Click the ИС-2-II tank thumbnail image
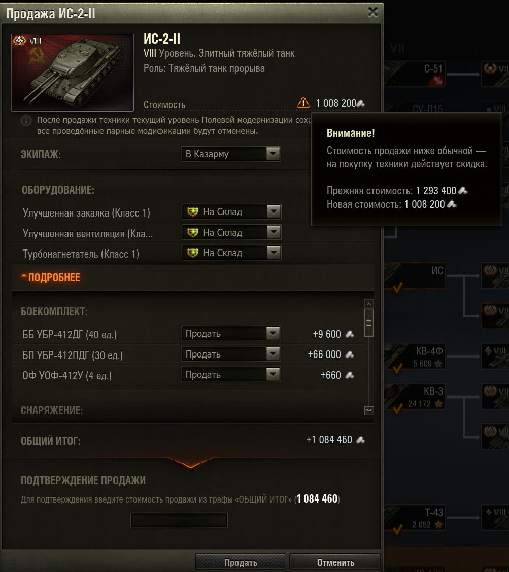 [72, 72]
